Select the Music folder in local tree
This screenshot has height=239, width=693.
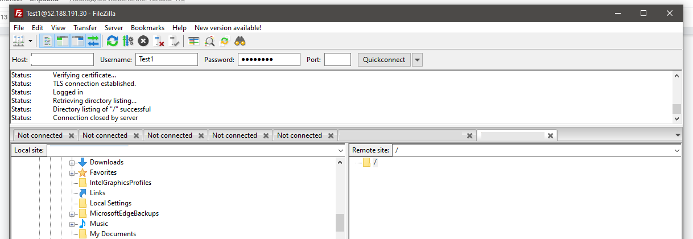[98, 224]
